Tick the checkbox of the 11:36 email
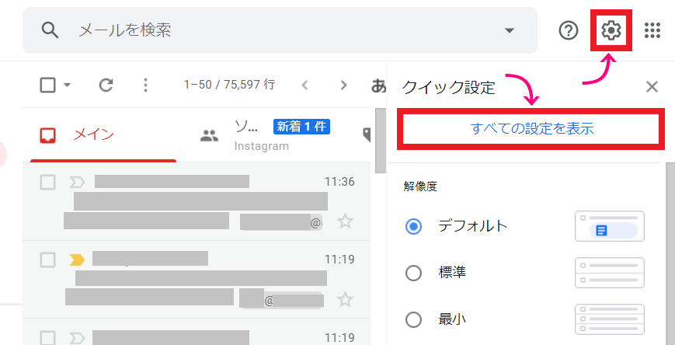Image resolution: width=675 pixels, height=345 pixels. (48, 182)
